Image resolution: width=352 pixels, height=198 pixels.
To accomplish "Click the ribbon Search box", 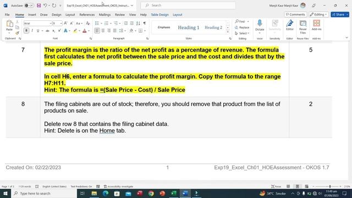I will (188, 5).
